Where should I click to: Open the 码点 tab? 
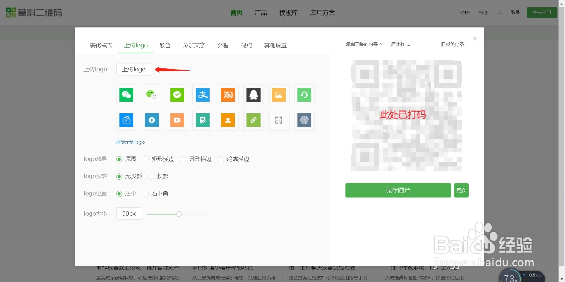pos(246,46)
